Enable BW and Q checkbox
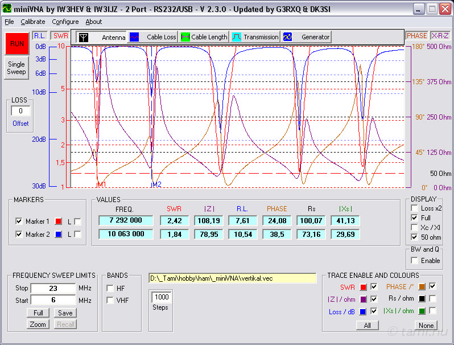The width and height of the screenshot is (454, 345). 414,261
